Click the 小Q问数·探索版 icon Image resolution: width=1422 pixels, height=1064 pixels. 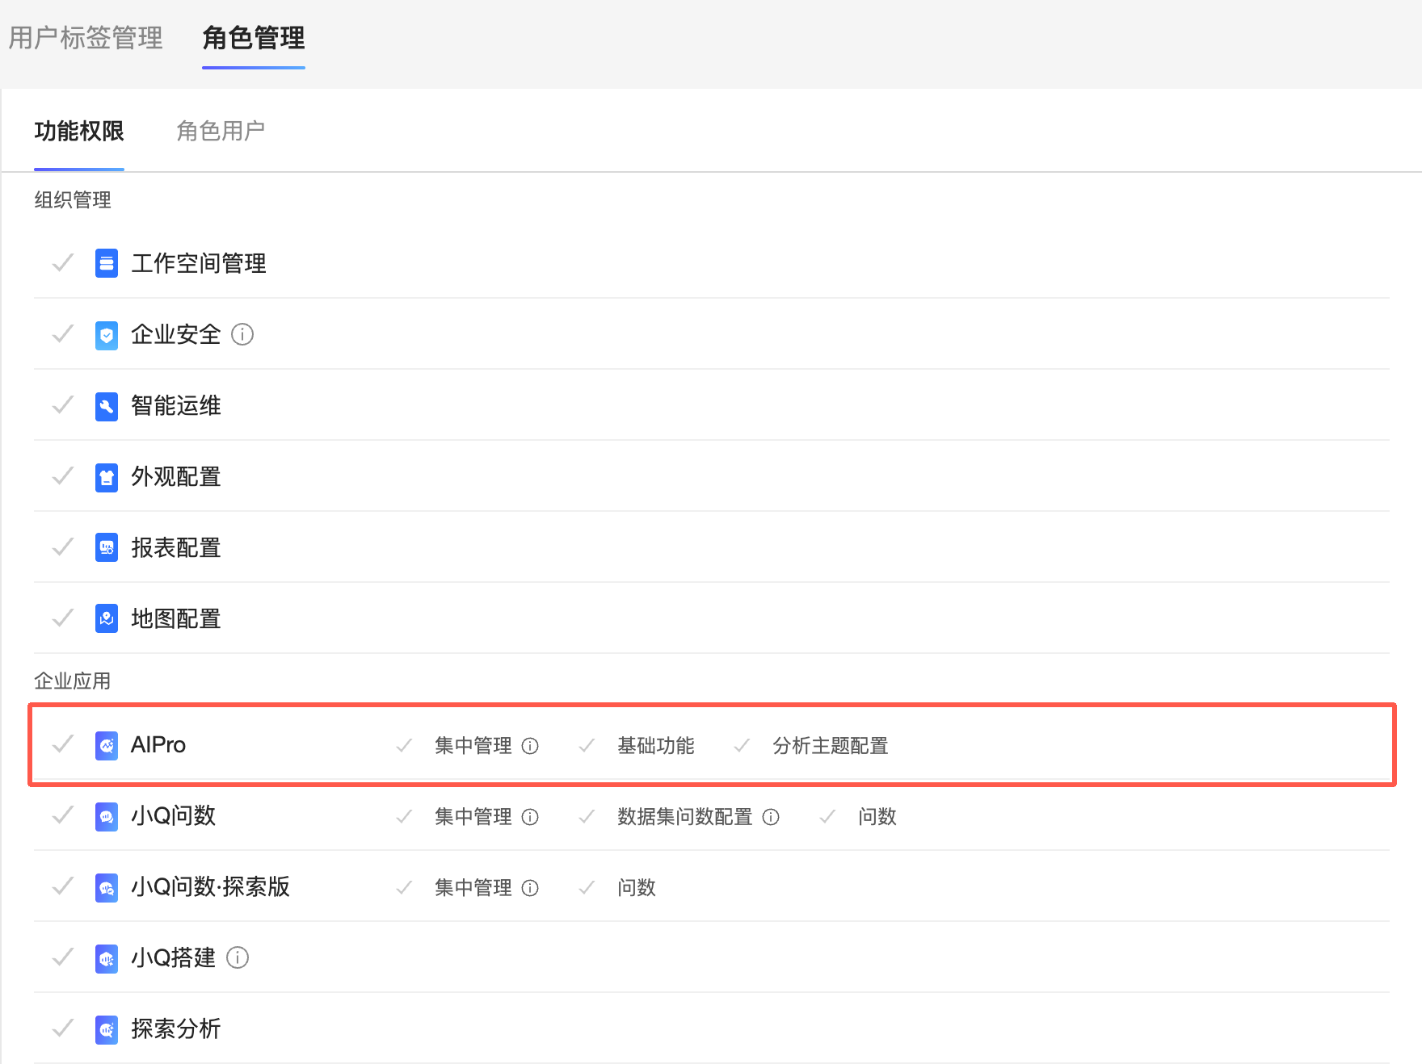pyautogui.click(x=107, y=887)
